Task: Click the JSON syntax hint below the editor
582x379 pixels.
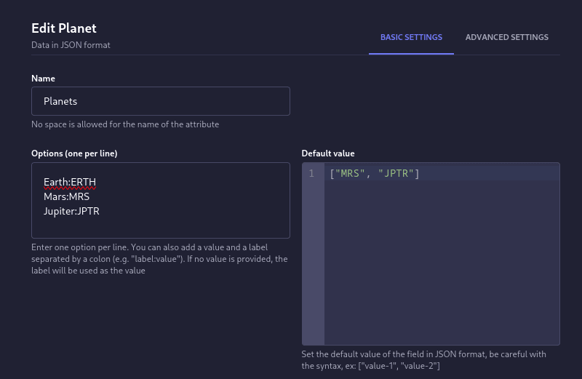Action: pos(423,359)
